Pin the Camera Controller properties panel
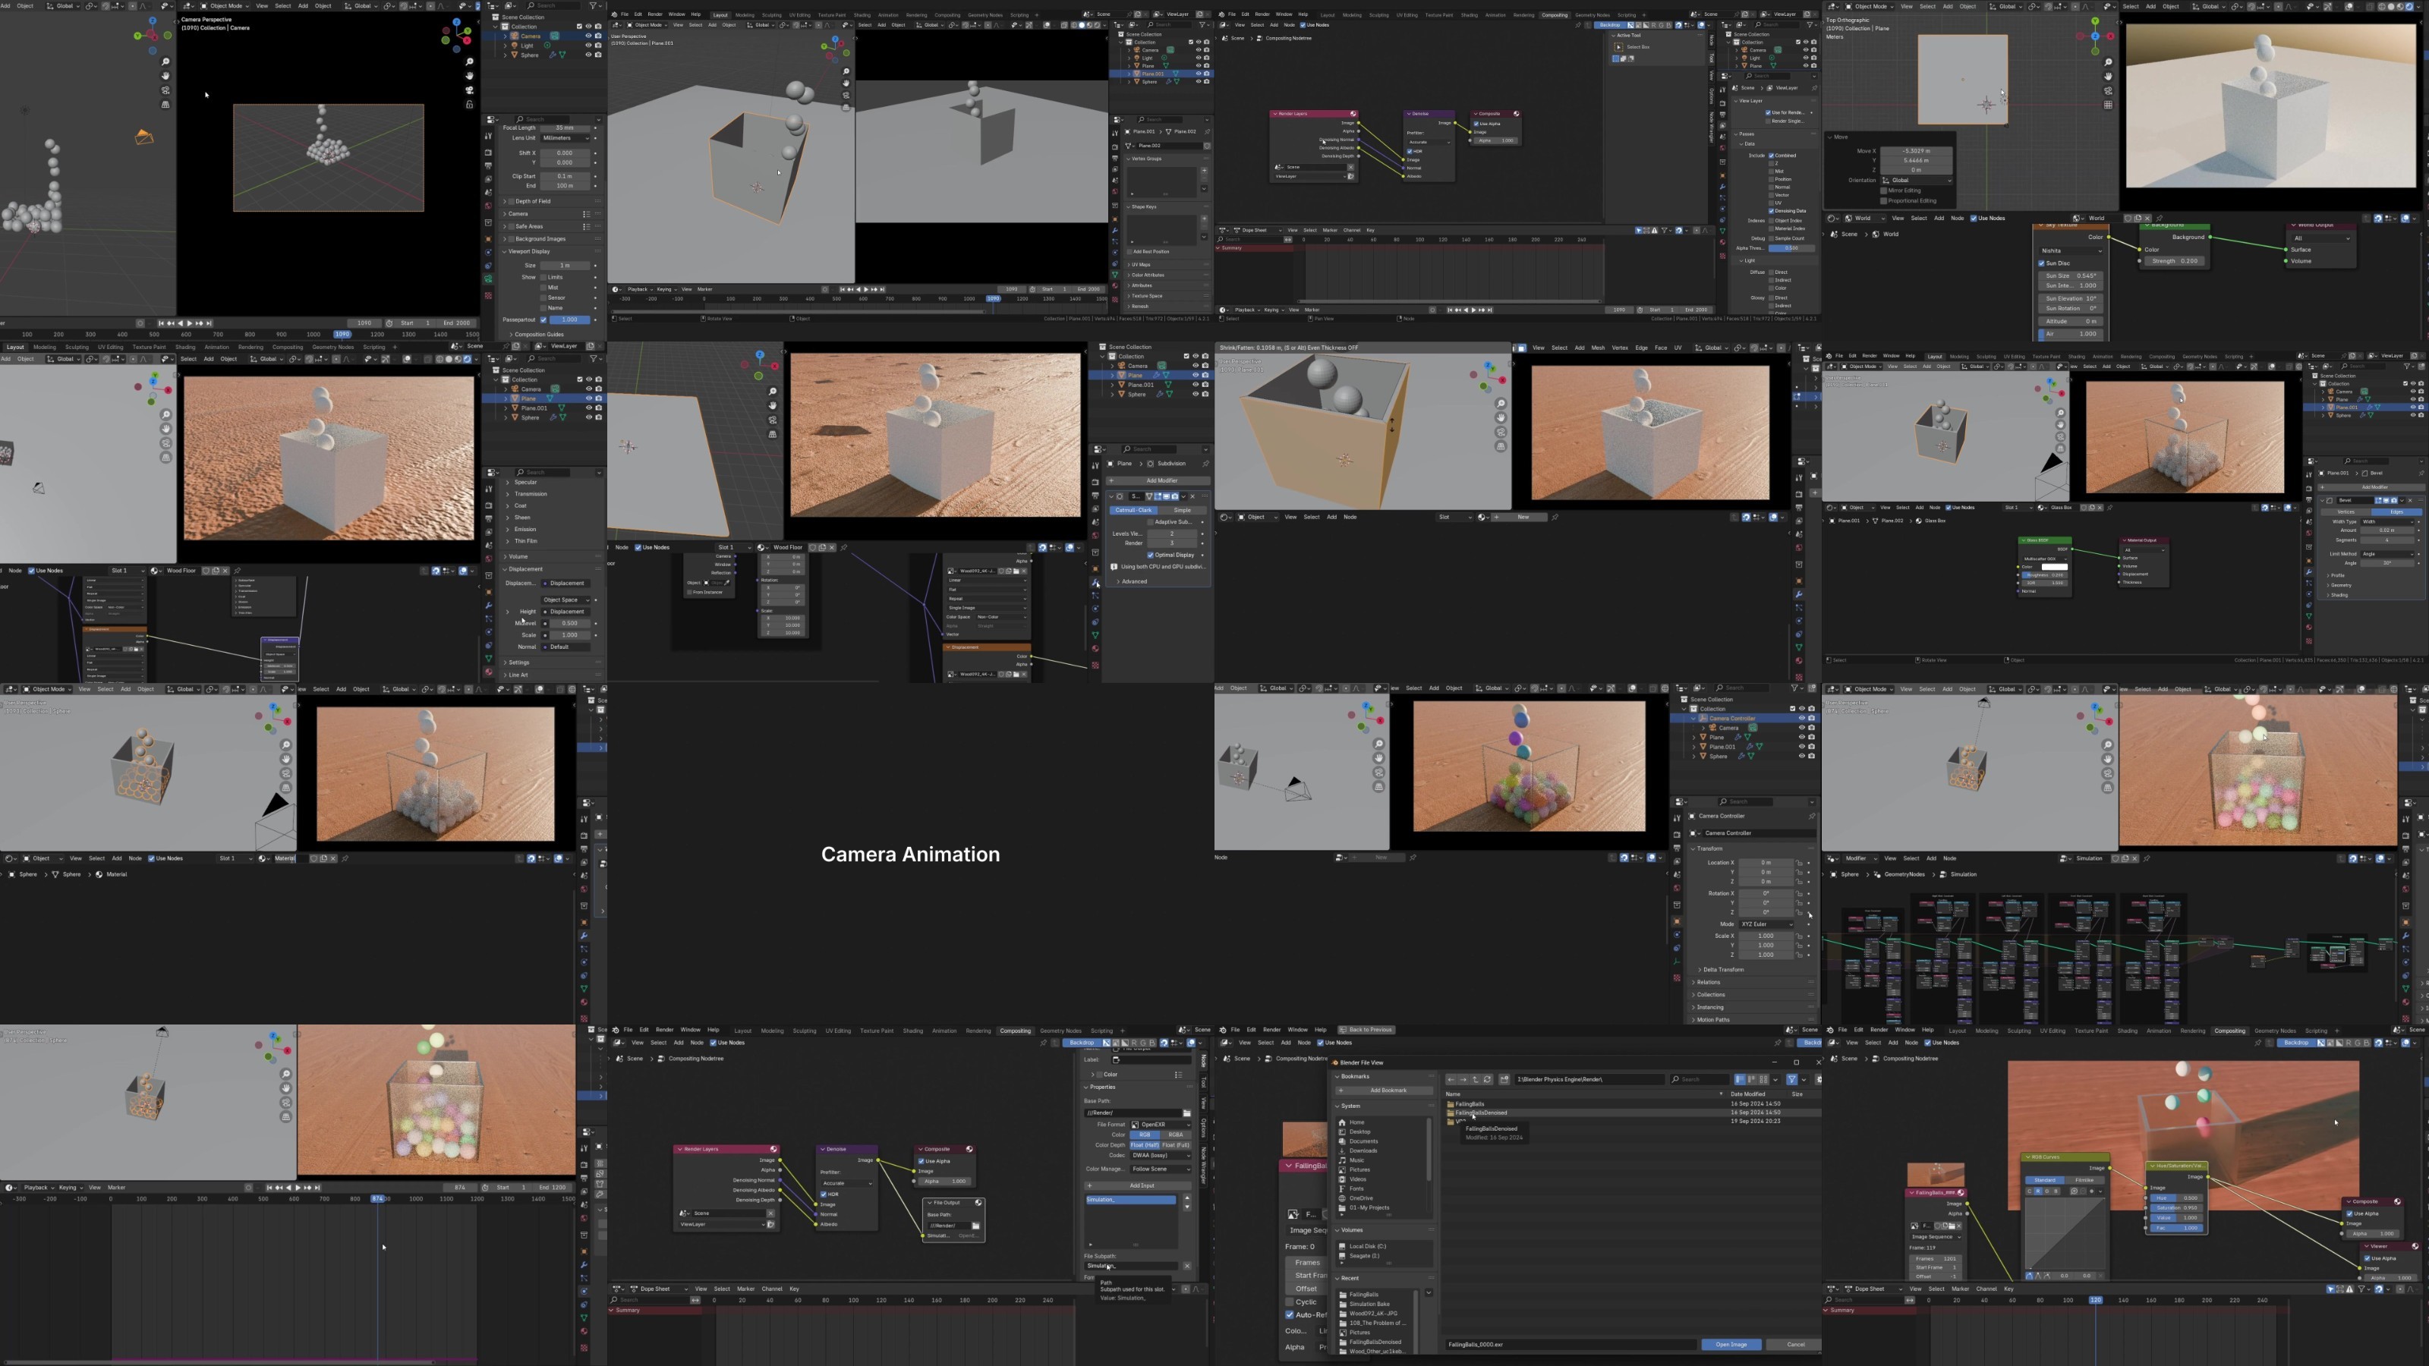Screen dimensions: 2429x1366 pyautogui.click(x=1811, y=817)
